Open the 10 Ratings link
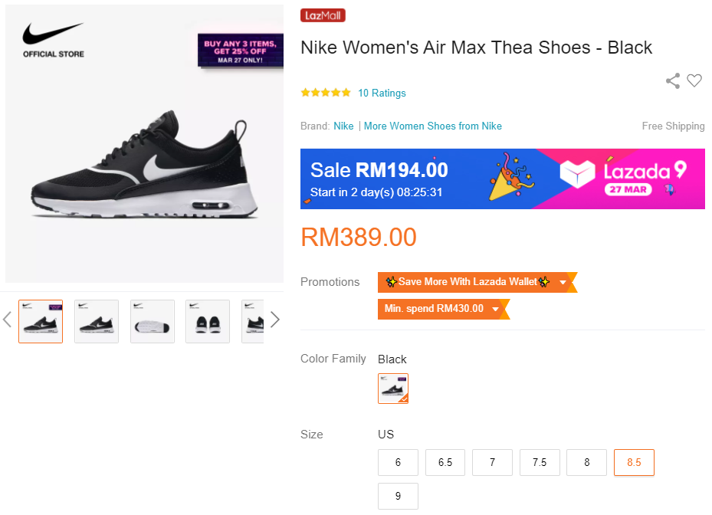 click(x=382, y=93)
